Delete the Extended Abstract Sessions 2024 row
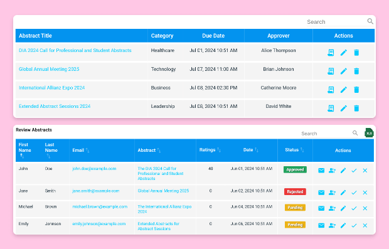389x249 pixels. 356,108
